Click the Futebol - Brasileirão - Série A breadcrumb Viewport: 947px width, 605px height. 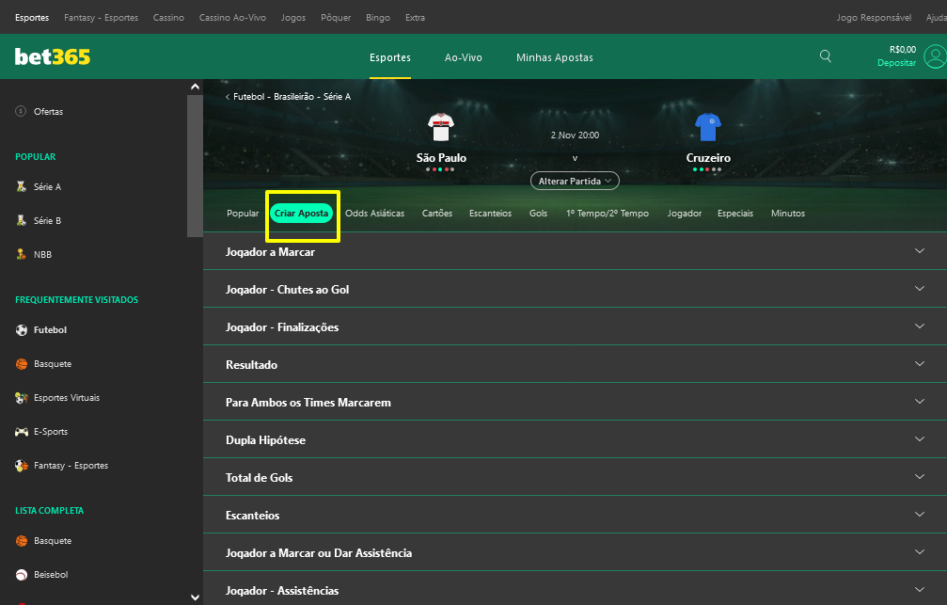click(292, 97)
